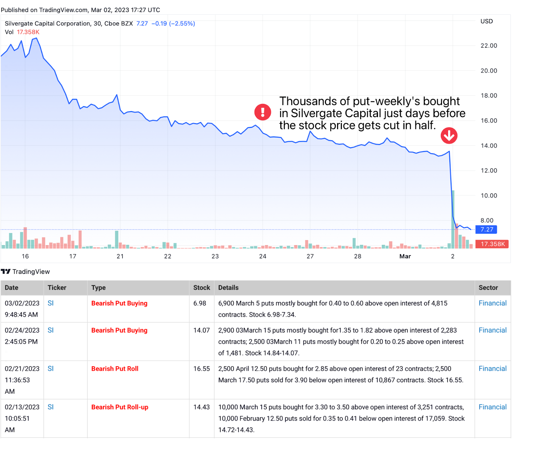Click the 27 label on the date axis
Screen dimensions: 541x449
coord(310,256)
